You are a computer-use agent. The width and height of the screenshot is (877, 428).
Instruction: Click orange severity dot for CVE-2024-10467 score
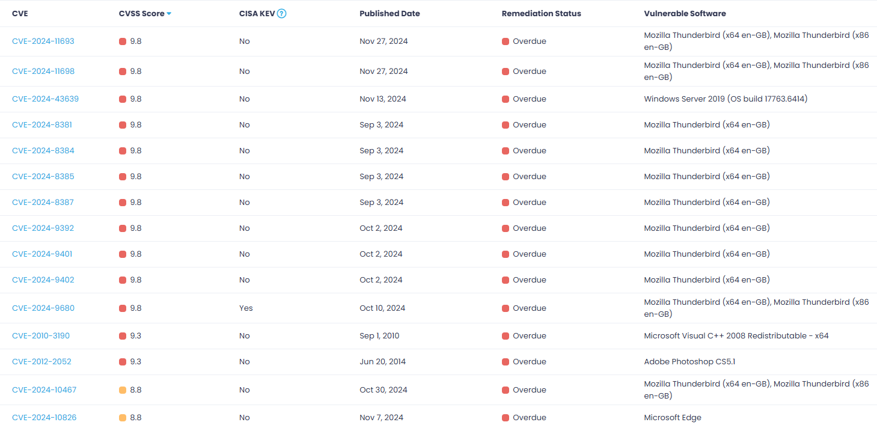click(123, 390)
